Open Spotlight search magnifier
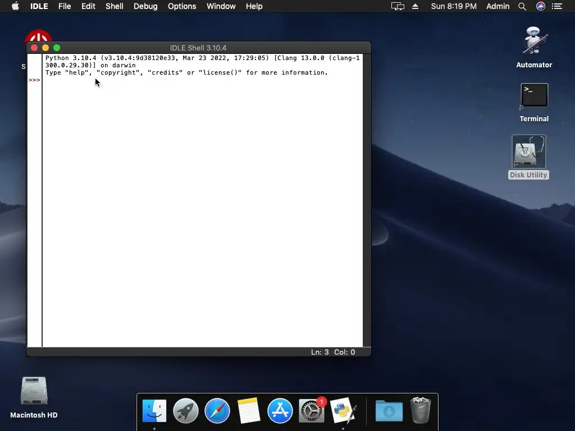575x431 pixels. click(522, 6)
